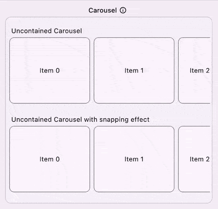Click the Carousel title text
The width and height of the screenshot is (218, 209).
pos(103,10)
